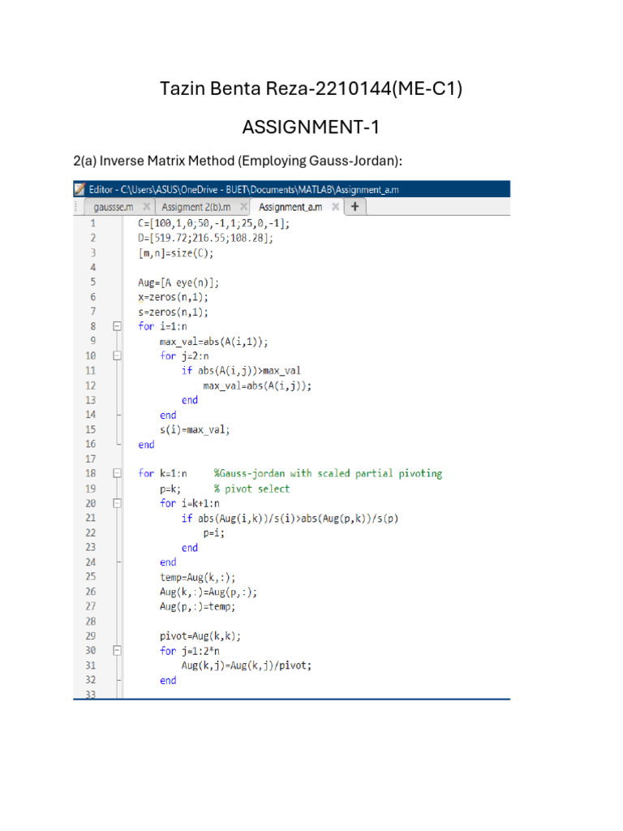The width and height of the screenshot is (623, 831).
Task: Click the line temp=Aug(k,:);
Action: click(198, 577)
